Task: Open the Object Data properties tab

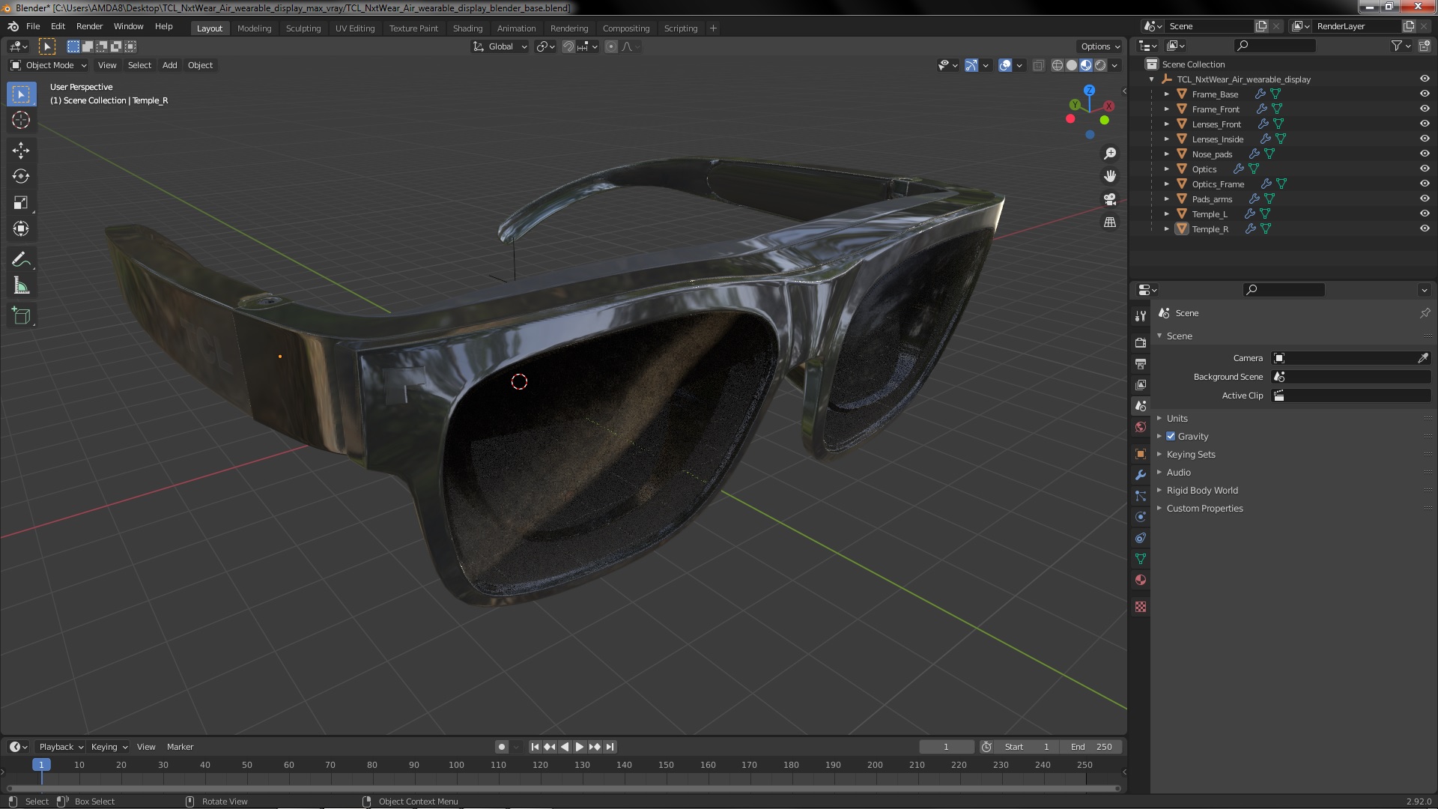Action: (1141, 559)
